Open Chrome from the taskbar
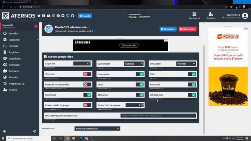This screenshot has height=141, width=251. click(67, 138)
